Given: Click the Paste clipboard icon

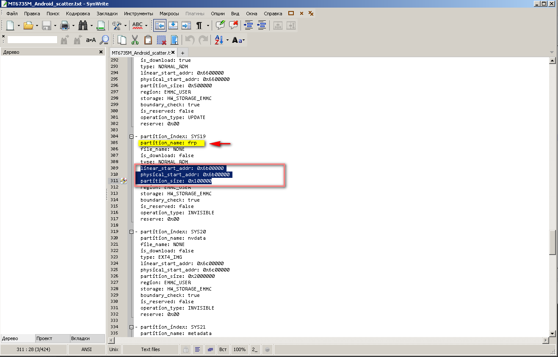Looking at the screenshot, I should click(148, 40).
